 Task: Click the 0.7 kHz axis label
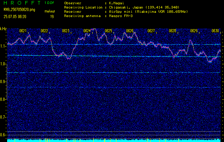(x=3, y=117)
